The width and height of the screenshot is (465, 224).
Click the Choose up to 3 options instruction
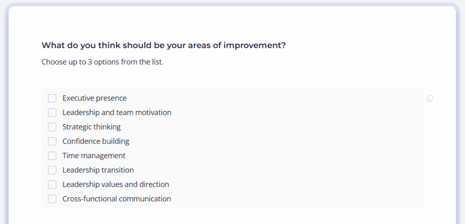(102, 62)
